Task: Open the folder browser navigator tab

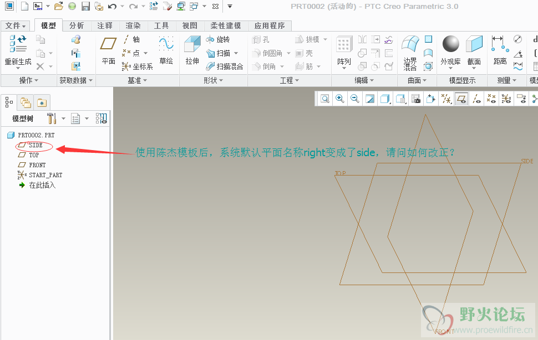Action: click(x=26, y=102)
